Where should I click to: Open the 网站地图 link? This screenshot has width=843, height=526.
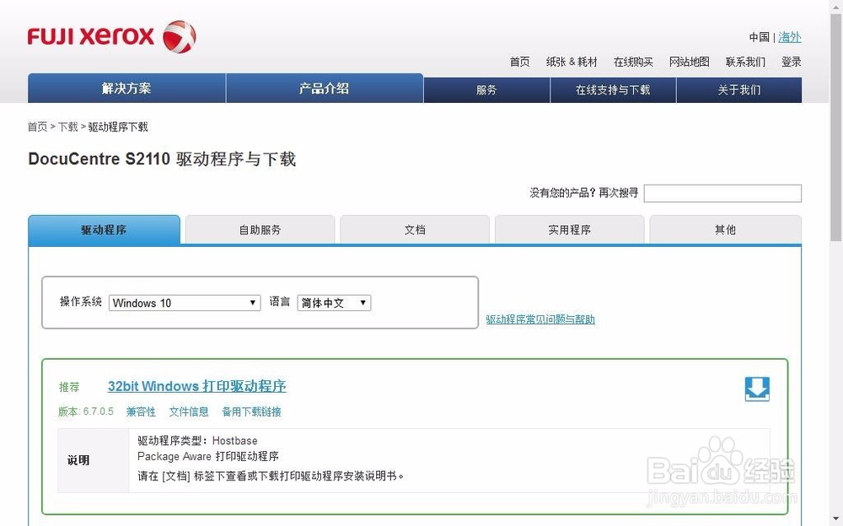(690, 62)
